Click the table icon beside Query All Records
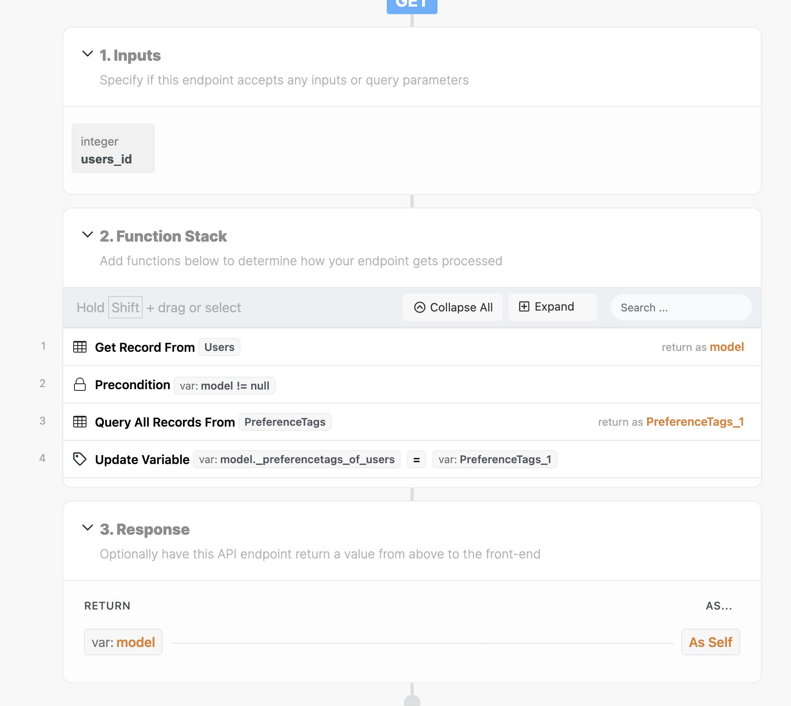The image size is (791, 706). [80, 422]
